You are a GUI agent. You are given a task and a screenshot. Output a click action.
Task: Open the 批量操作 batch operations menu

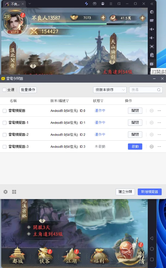28,90
